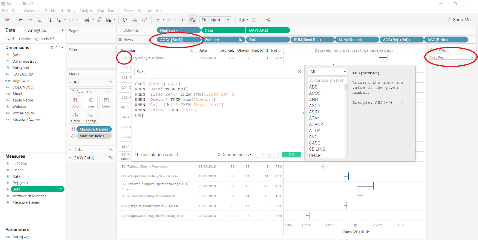478x240 pixels.
Task: Open the Color marks card
Action: pyautogui.click(x=75, y=102)
